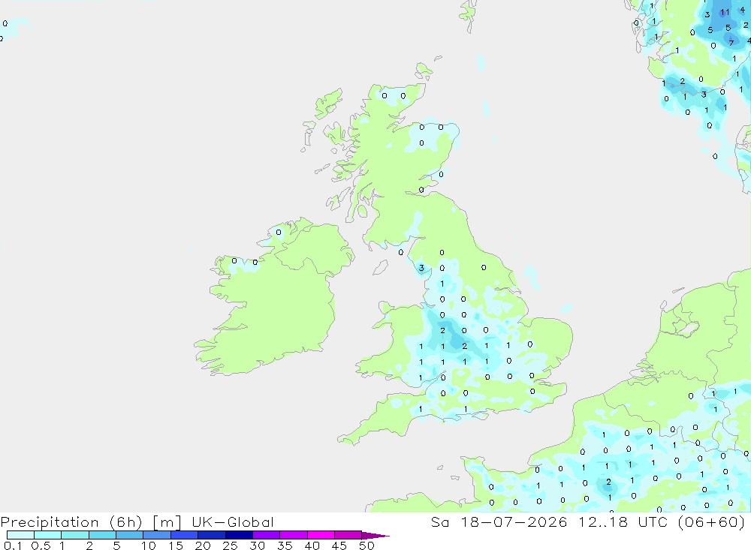The width and height of the screenshot is (751, 550).
Task: Click the '25' legend scale label
Action: (x=231, y=545)
